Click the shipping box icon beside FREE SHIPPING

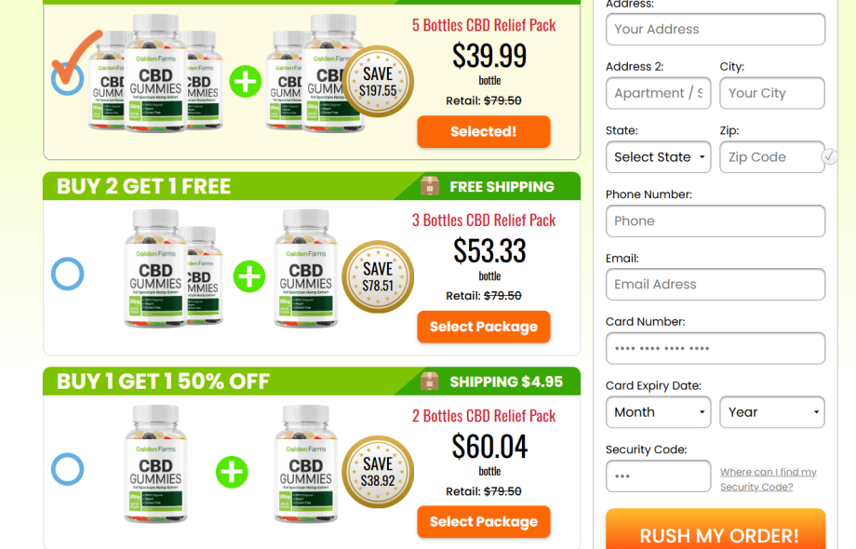tap(430, 186)
